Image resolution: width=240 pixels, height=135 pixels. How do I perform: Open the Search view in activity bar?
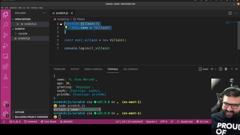pyautogui.click(x=6, y=25)
